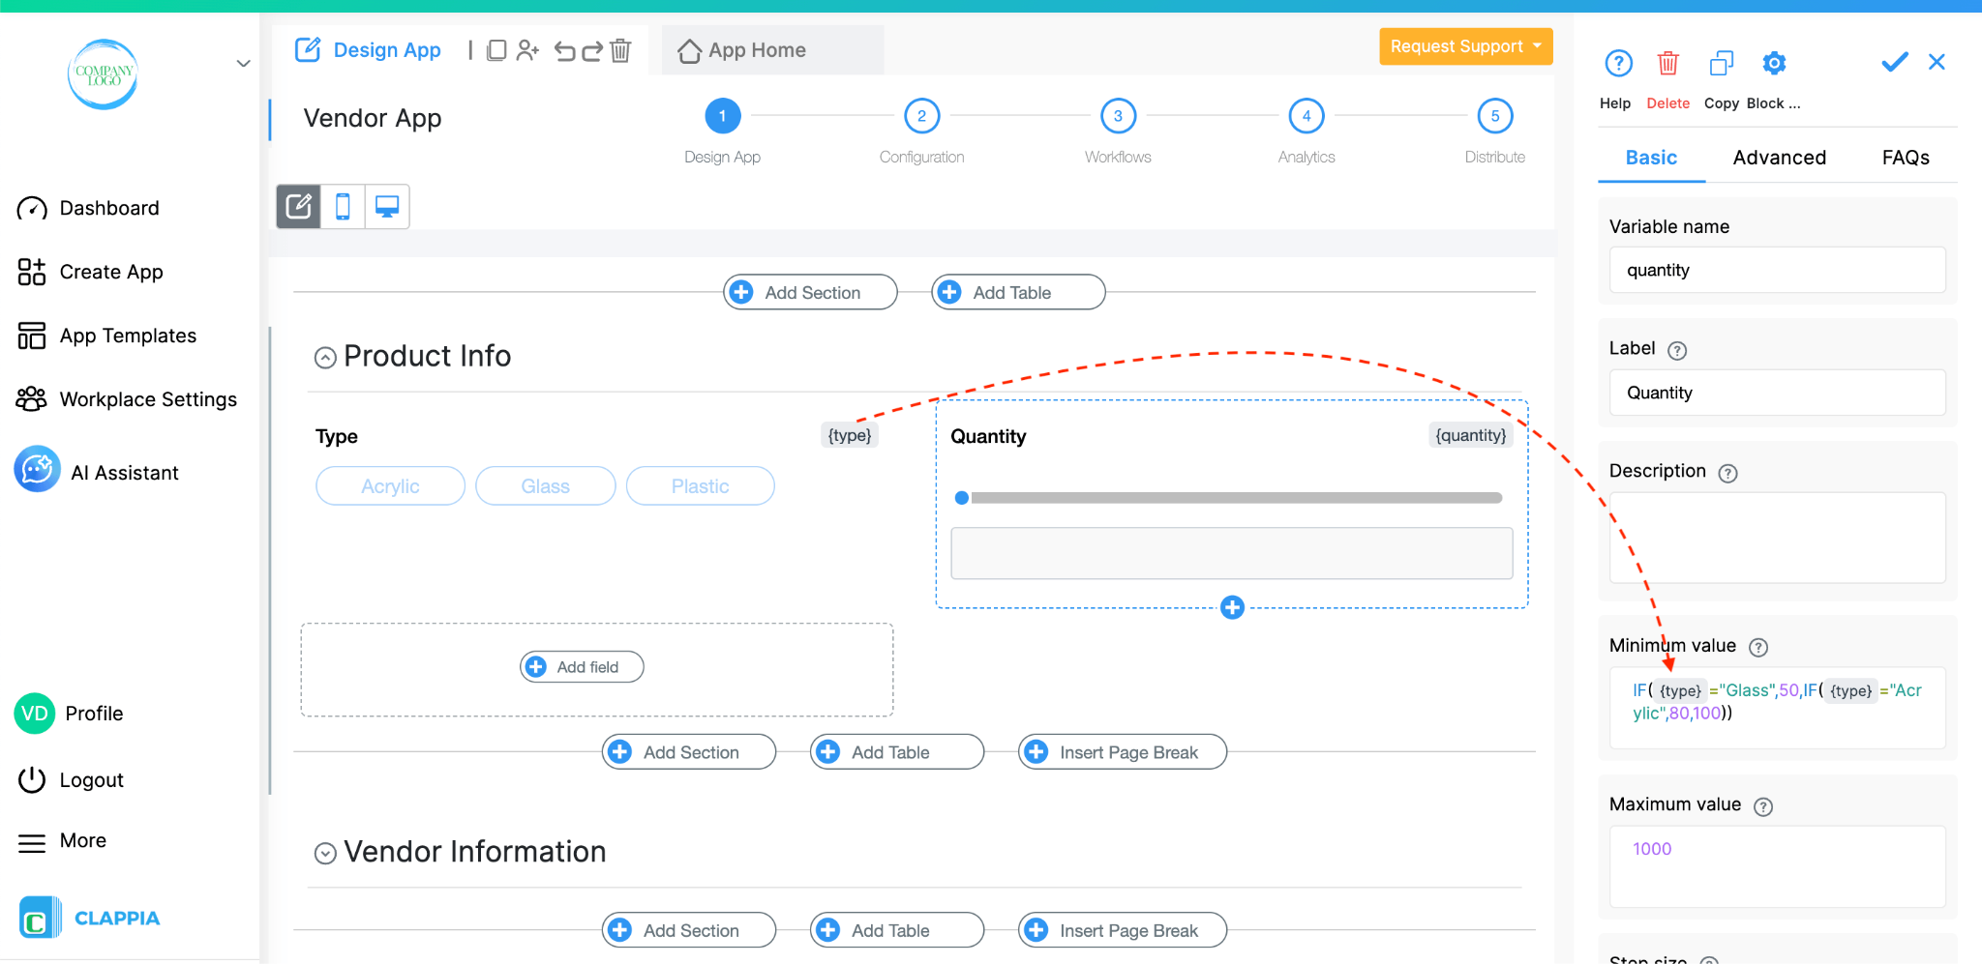1982x964 pixels.
Task: Click the copy app icon in top toolbar
Action: coord(496,50)
